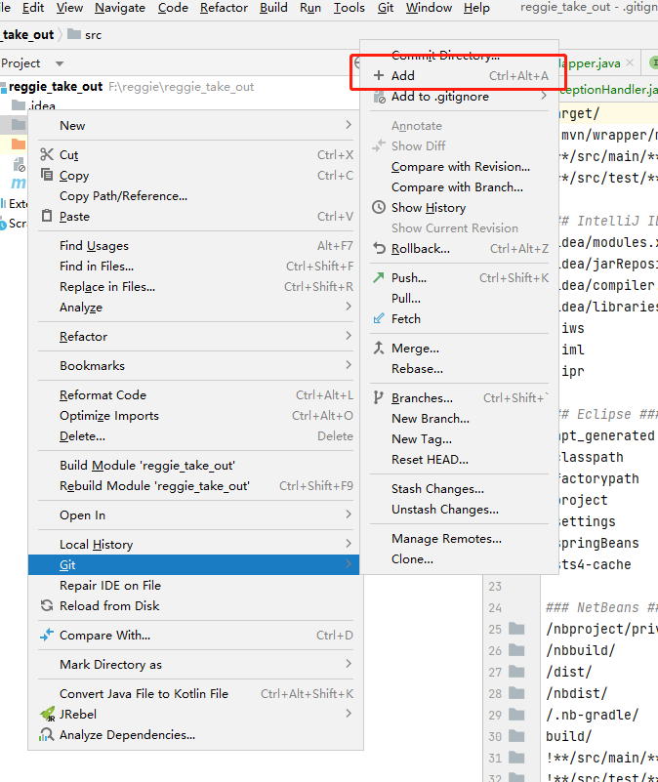Click the Show History clock icon

tap(379, 207)
